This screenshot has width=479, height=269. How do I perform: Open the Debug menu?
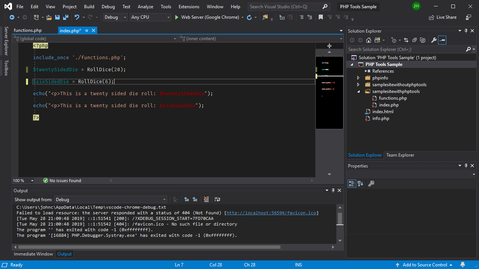pos(108,7)
